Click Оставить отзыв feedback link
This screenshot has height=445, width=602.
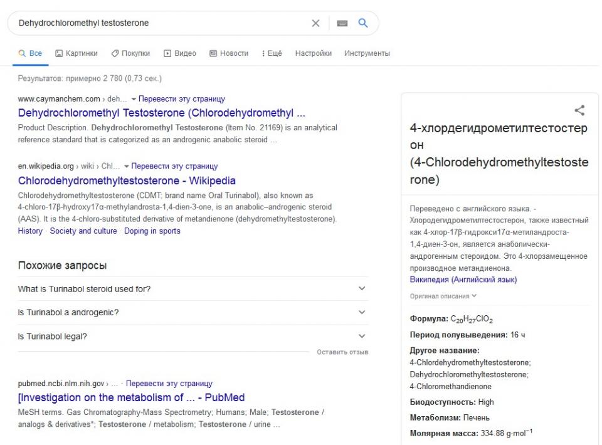(x=342, y=352)
